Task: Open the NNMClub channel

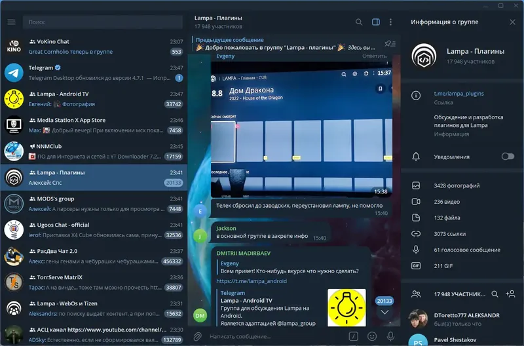Action: (x=94, y=151)
